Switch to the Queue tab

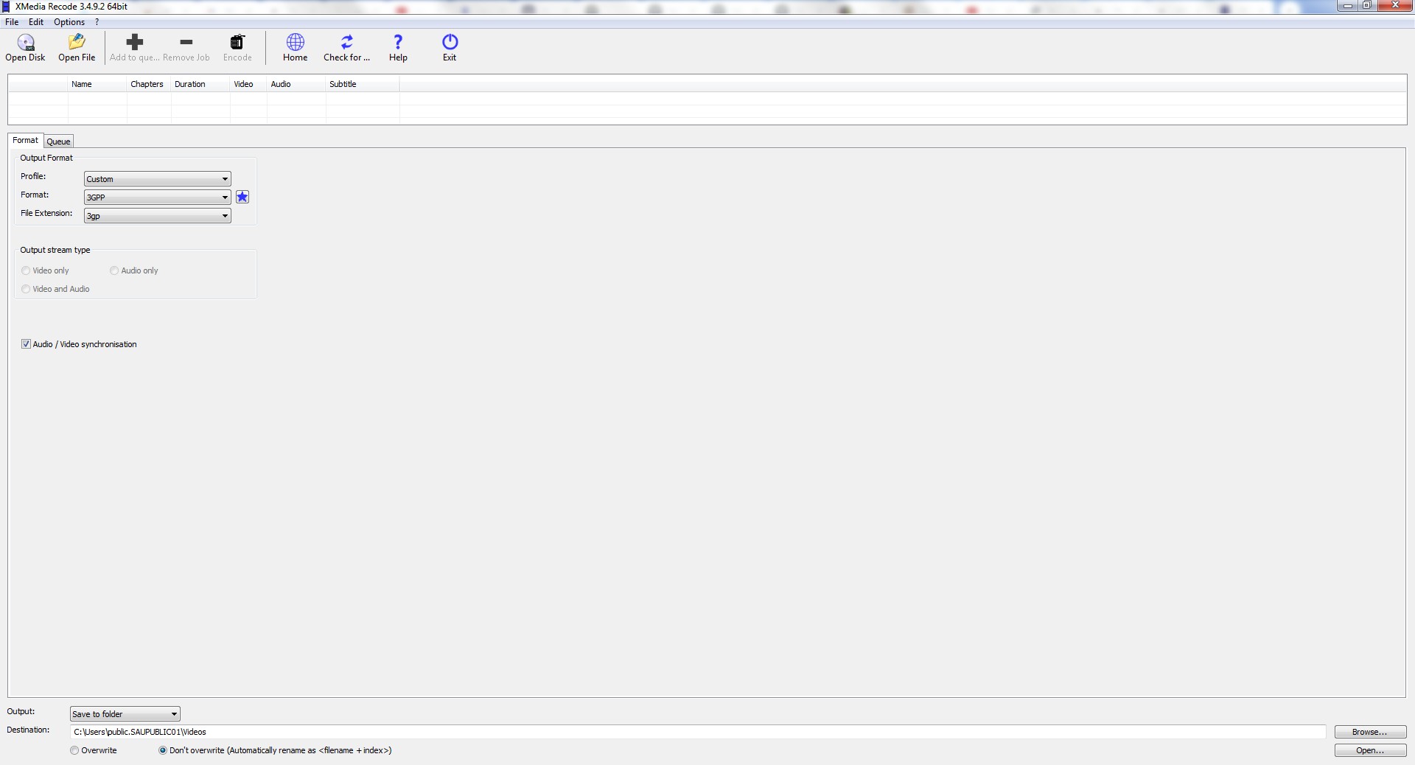(x=58, y=142)
